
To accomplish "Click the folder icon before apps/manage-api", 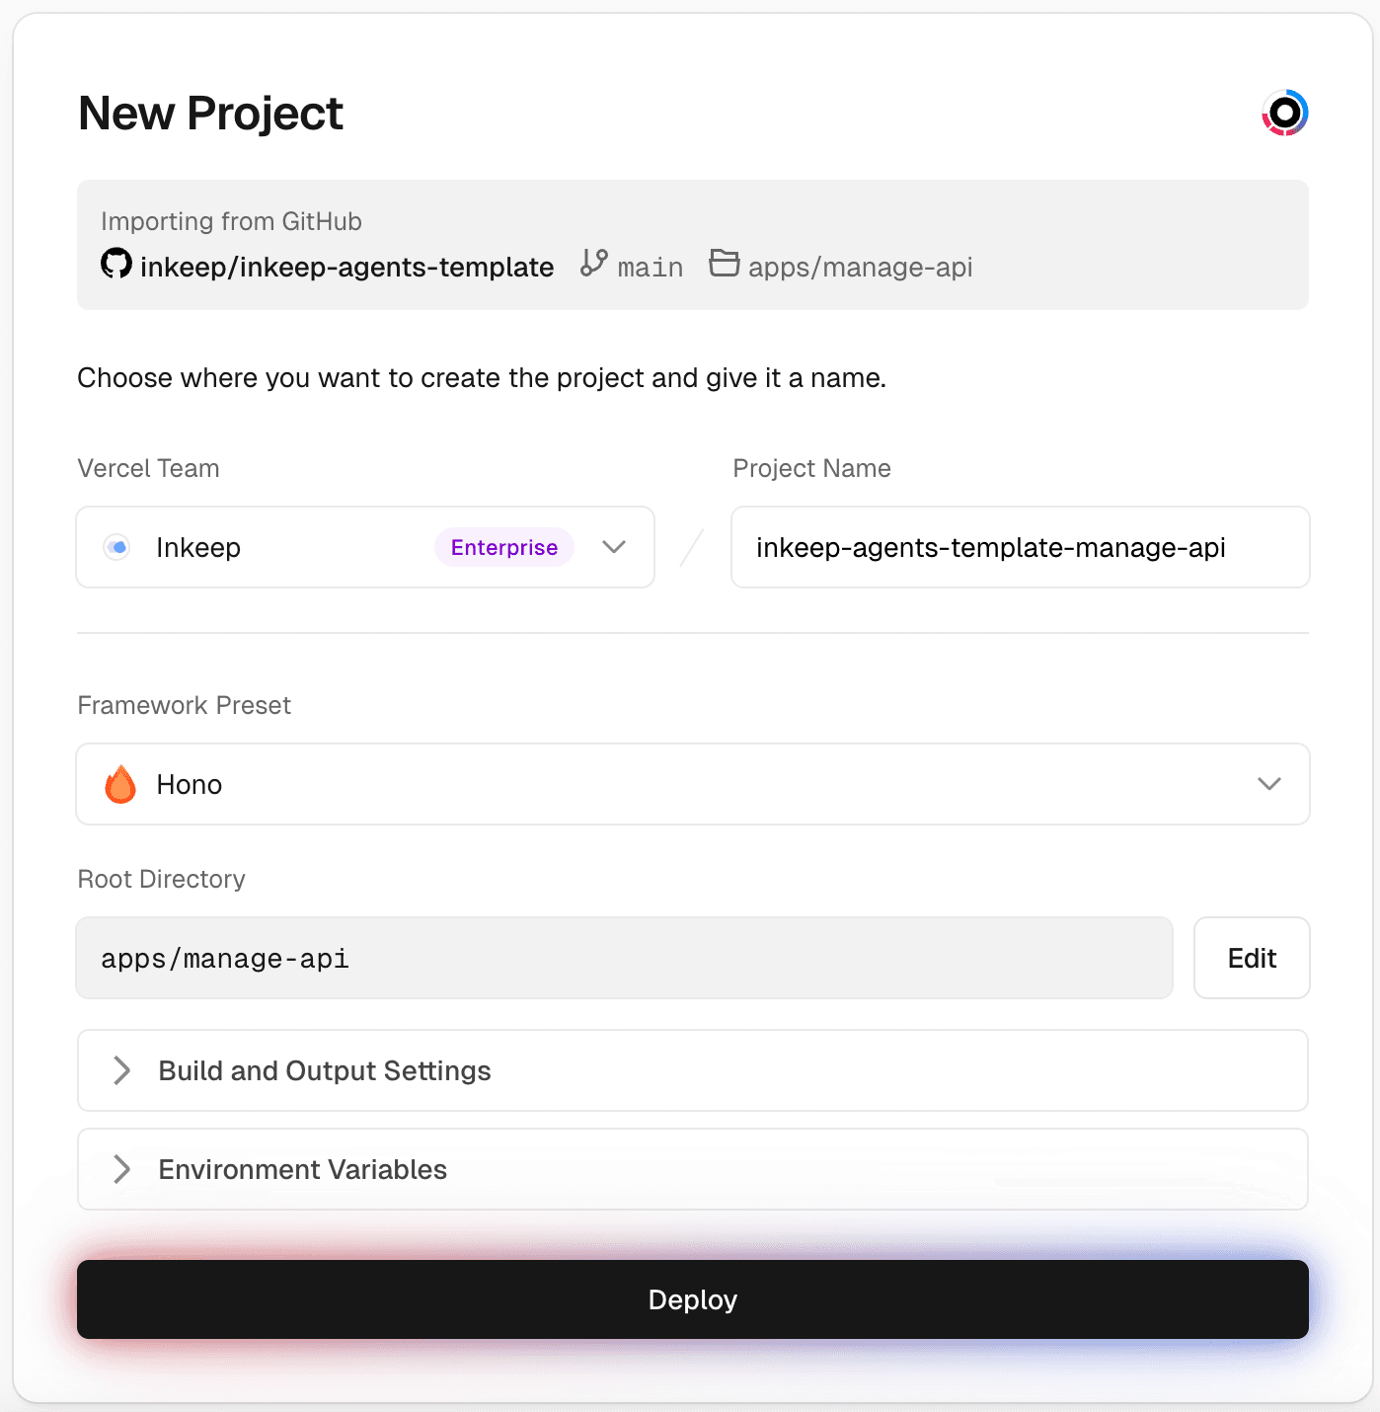I will click(725, 264).
